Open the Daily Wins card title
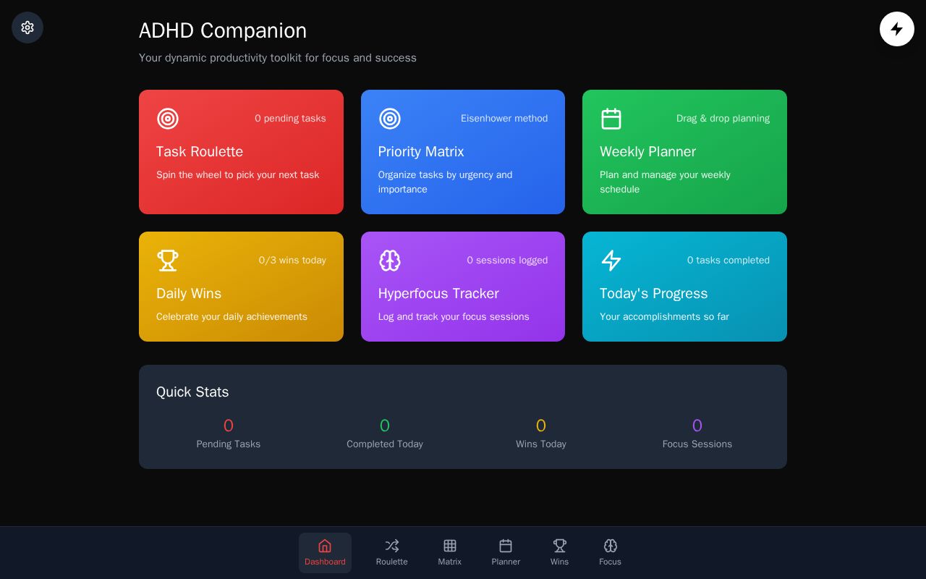Screen dimensions: 926x579 [x=189, y=294]
